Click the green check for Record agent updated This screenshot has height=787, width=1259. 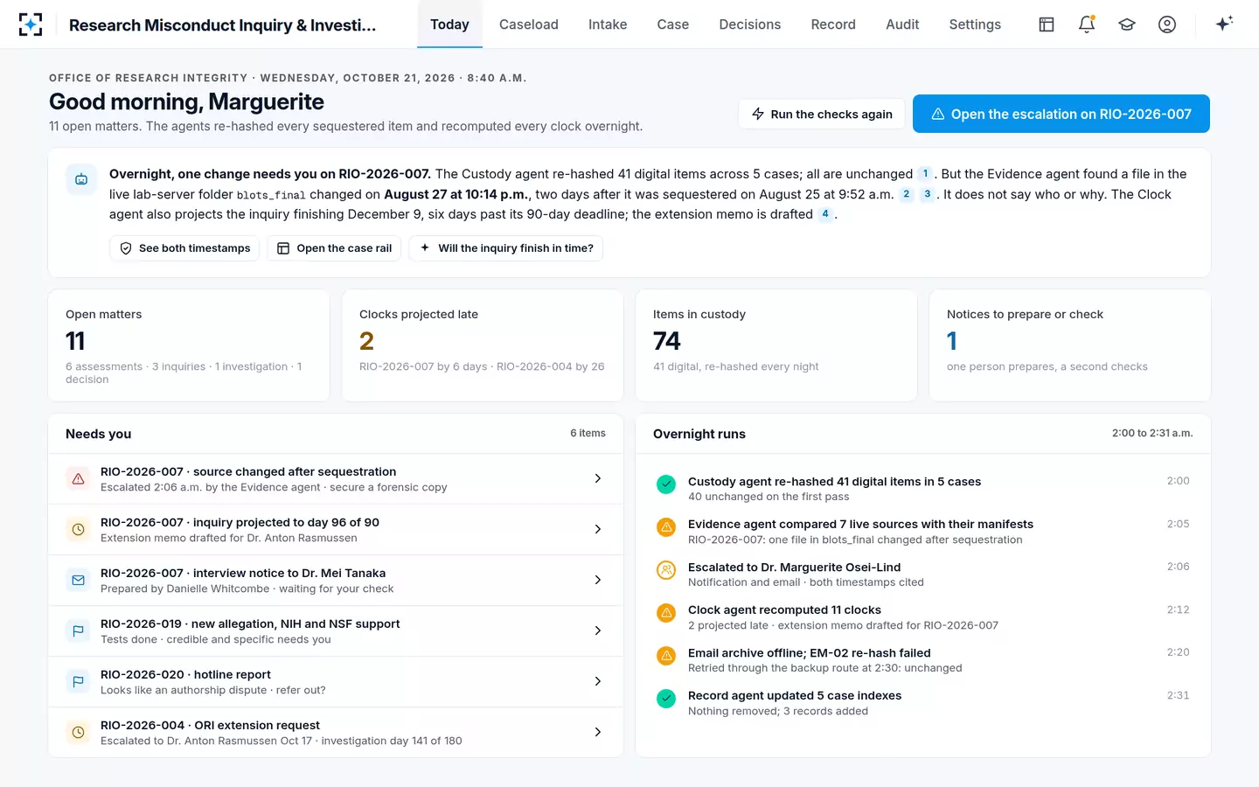(666, 699)
